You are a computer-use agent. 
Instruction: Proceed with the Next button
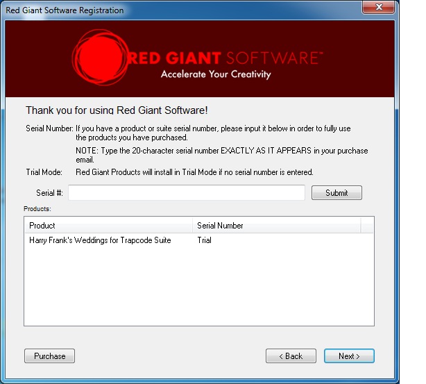point(349,356)
